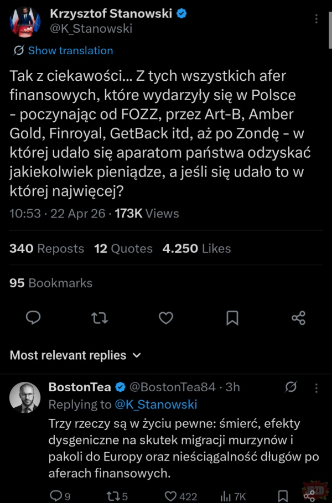Open the @K_Stanowski mention in the reply
Image resolution: width=332 pixels, height=503 pixels.
[155, 405]
